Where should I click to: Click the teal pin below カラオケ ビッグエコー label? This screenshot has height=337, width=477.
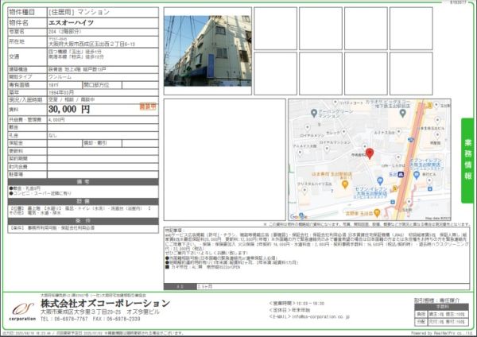(402, 113)
